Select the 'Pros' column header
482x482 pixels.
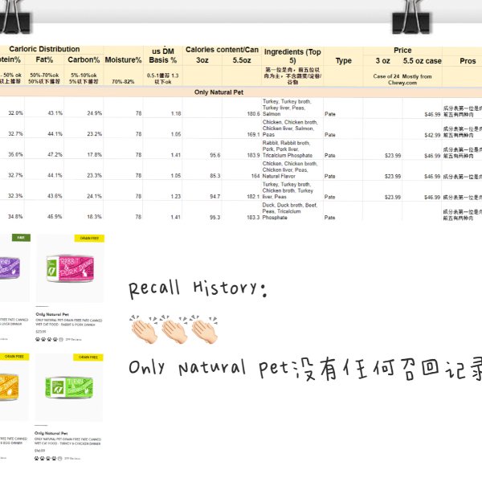tap(468, 61)
